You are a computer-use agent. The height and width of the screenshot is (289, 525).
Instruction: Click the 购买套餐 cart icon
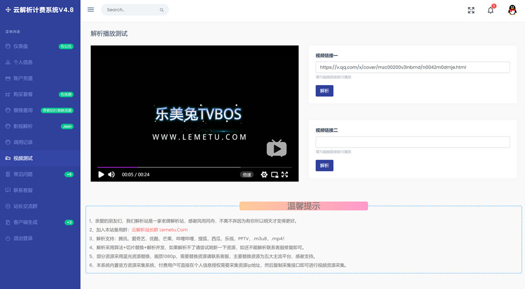coord(8,94)
